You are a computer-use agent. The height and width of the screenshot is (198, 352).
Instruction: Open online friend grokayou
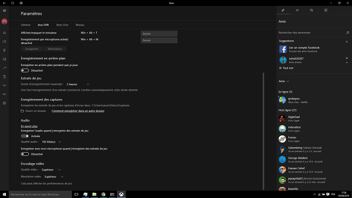(x=314, y=100)
